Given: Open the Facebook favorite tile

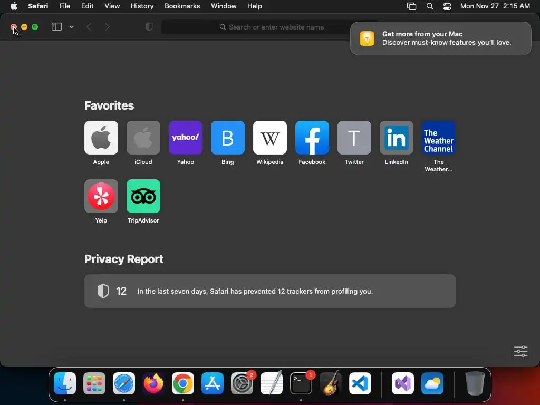Looking at the screenshot, I should [x=312, y=138].
